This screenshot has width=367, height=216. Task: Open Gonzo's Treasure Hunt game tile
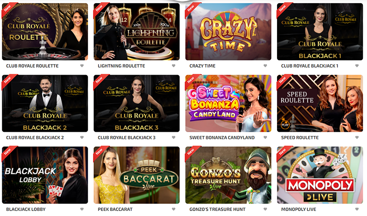pos(228,175)
